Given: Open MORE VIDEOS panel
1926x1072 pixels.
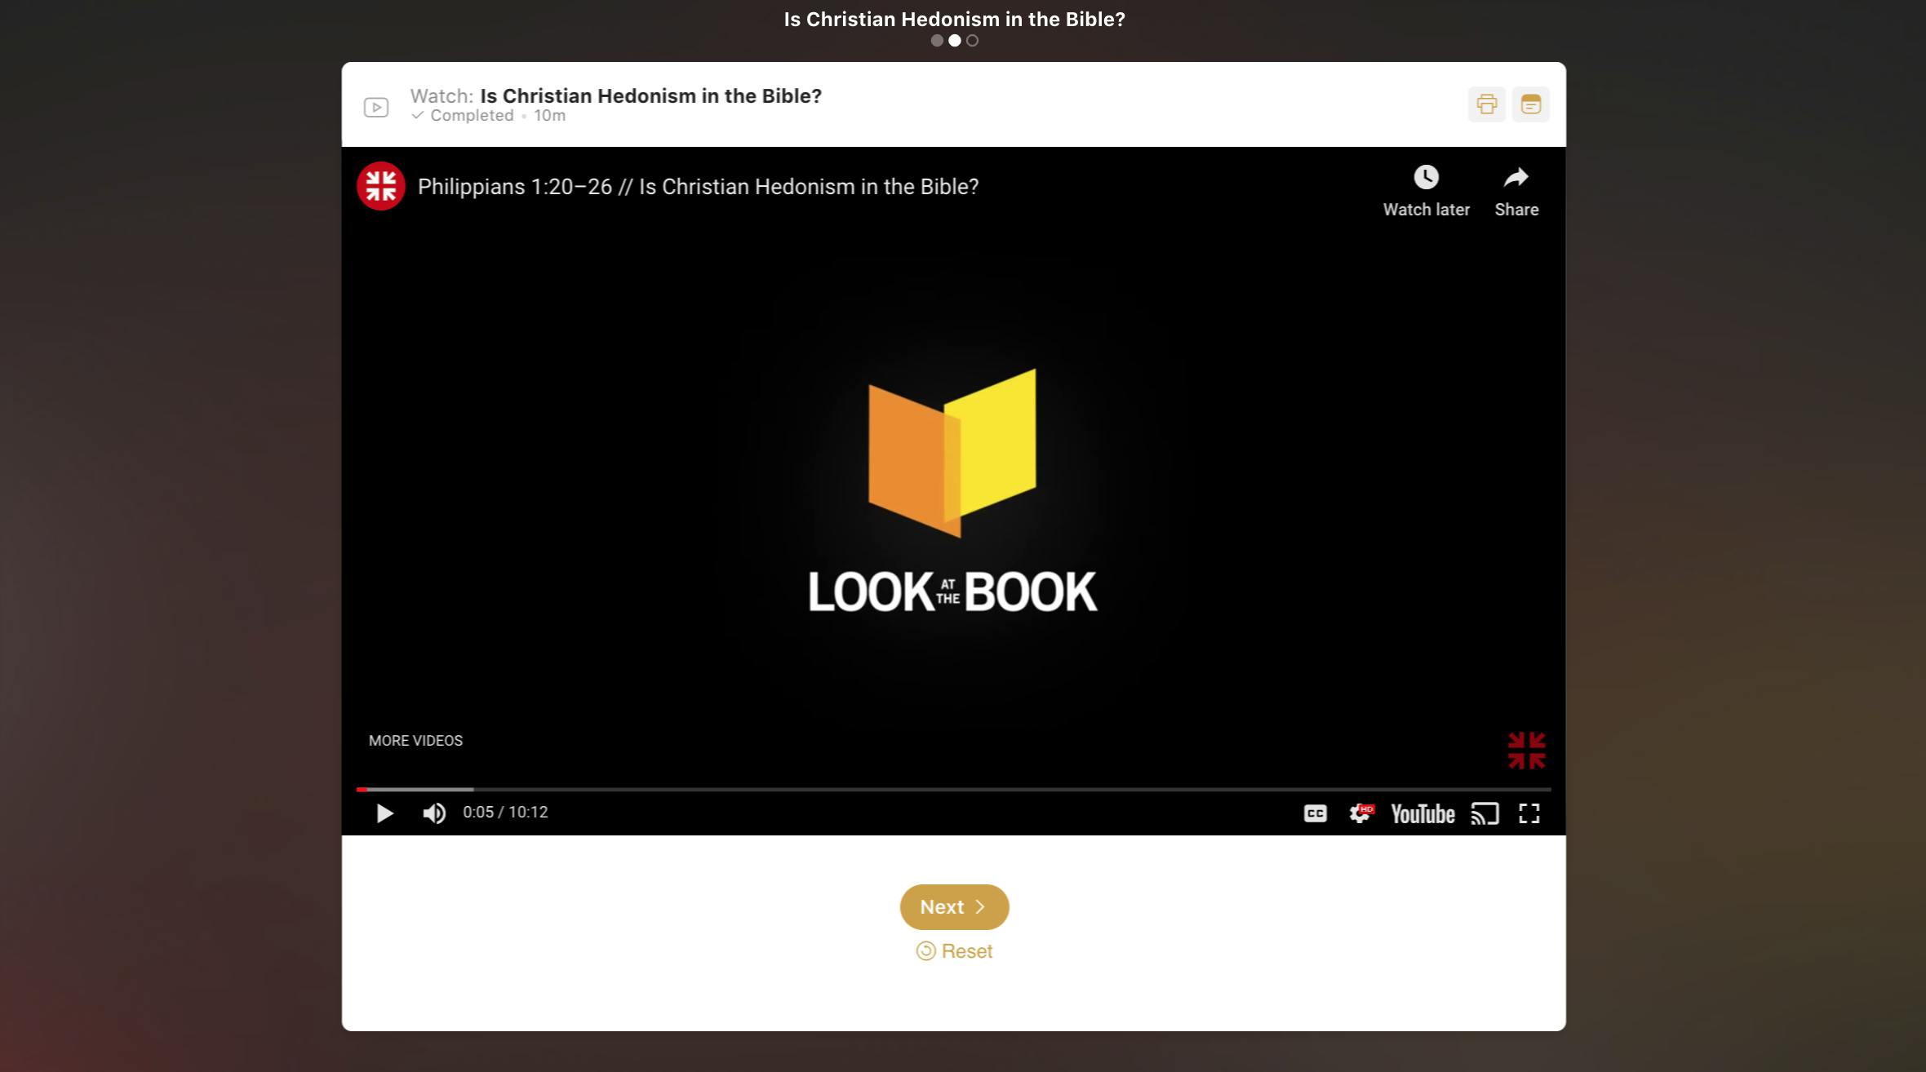Looking at the screenshot, I should [x=415, y=741].
